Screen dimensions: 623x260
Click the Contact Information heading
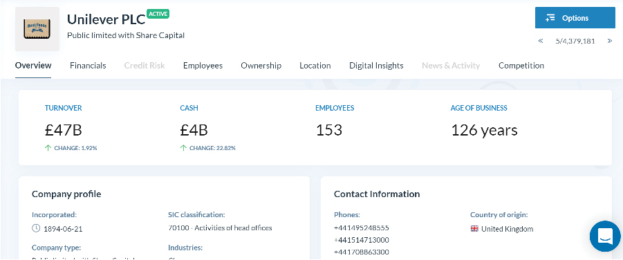pyautogui.click(x=377, y=194)
